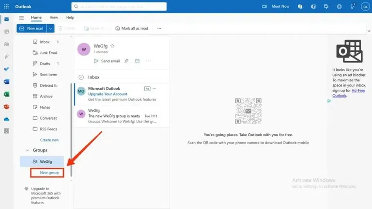Click the Outlook mobile QR code image
Viewport: 372px width, 209px height.
[x=248, y=111]
